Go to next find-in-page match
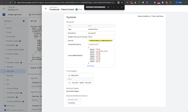Screen dimensions: 188x112 tap(118, 7)
